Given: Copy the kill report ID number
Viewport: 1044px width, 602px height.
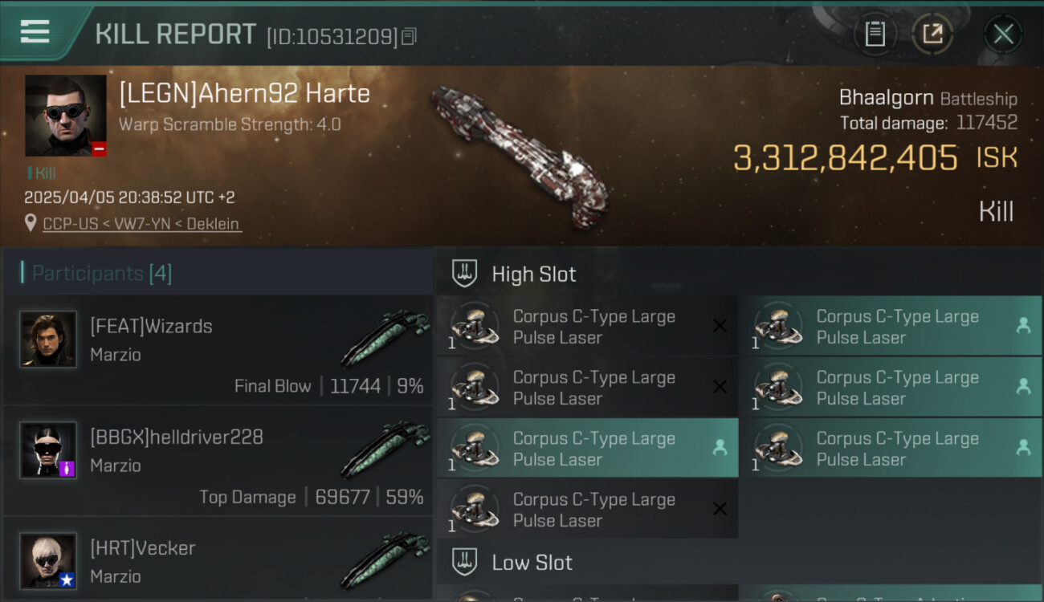Looking at the screenshot, I should tap(410, 36).
